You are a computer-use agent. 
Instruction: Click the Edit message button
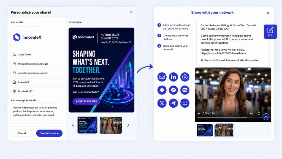click(270, 31)
